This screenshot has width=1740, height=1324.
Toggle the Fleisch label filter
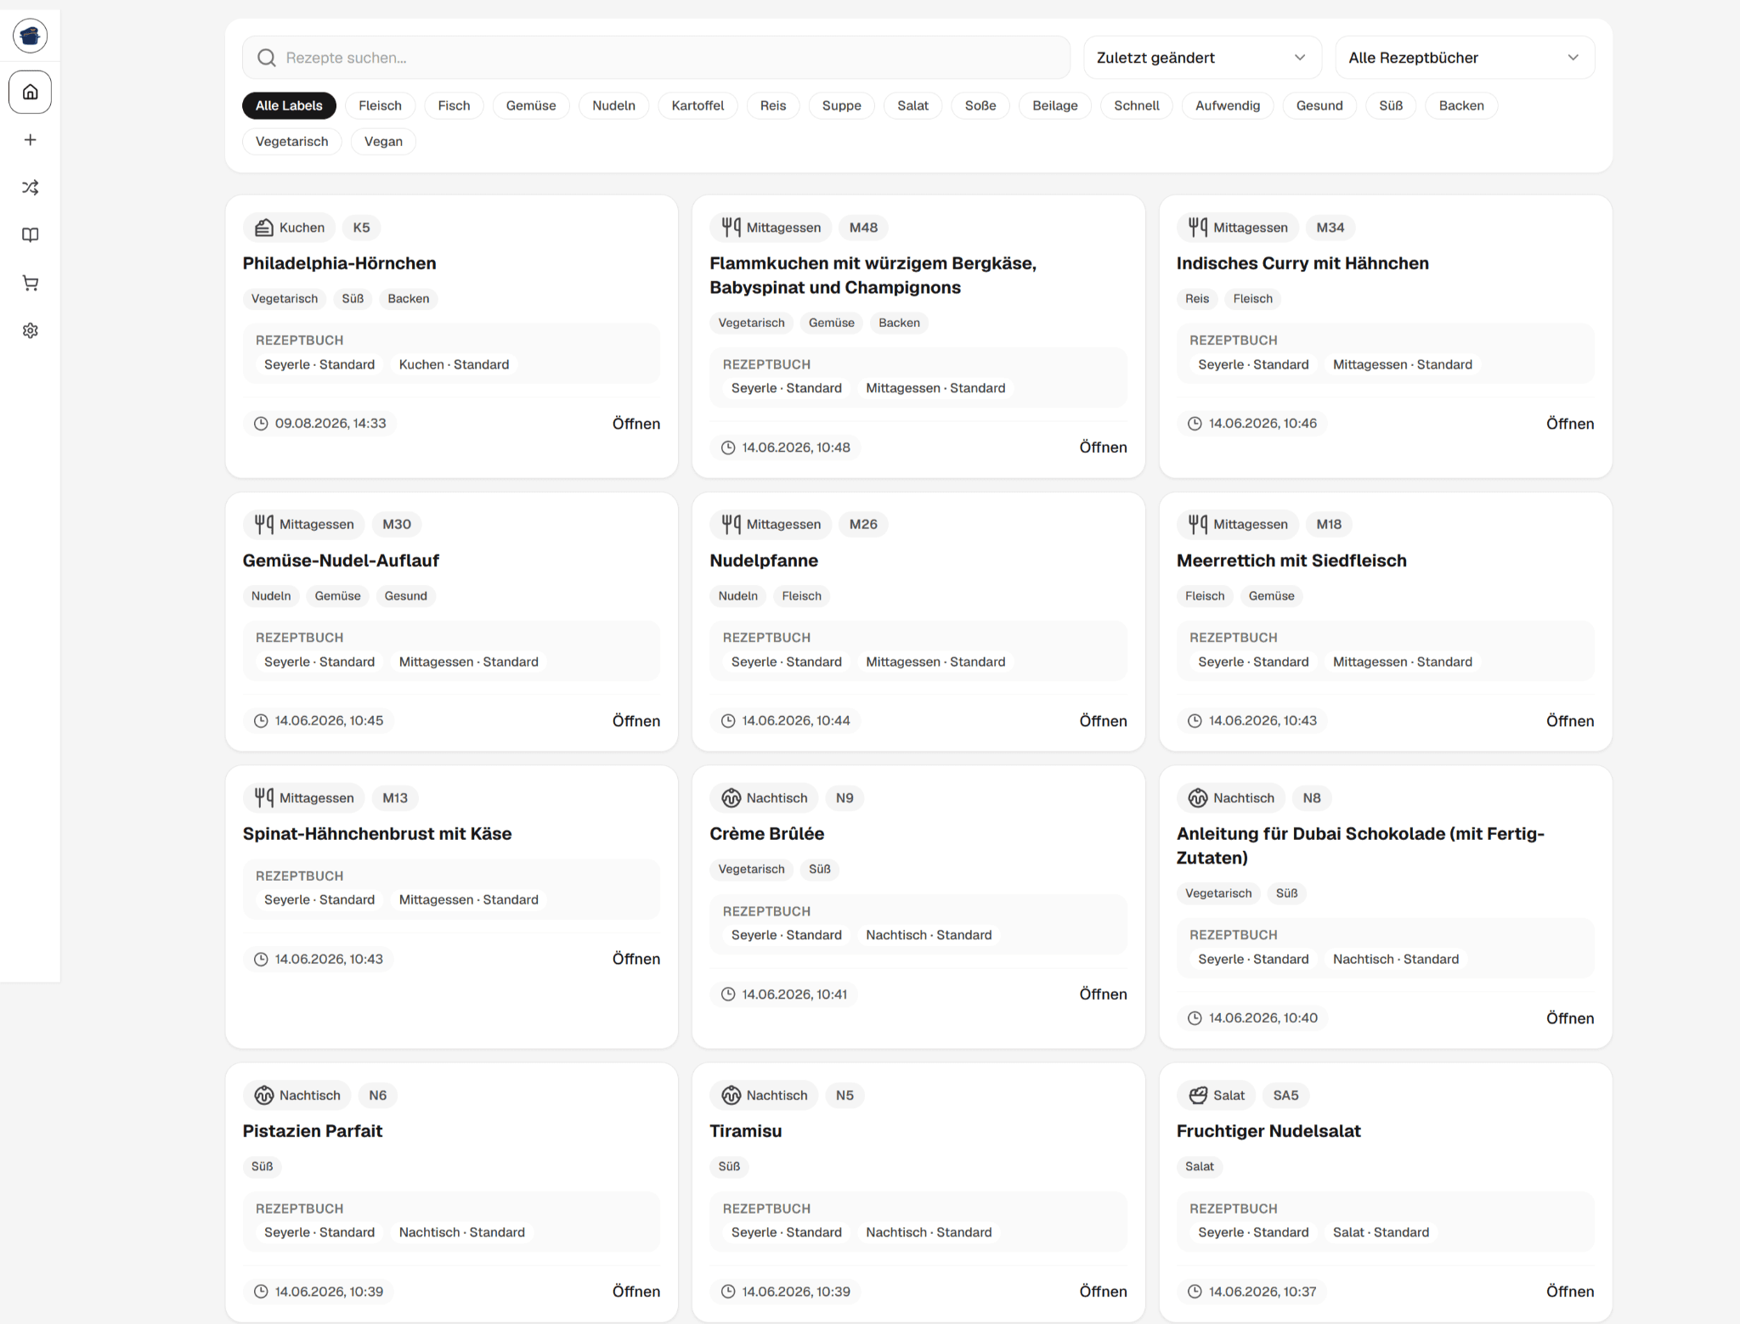(380, 105)
